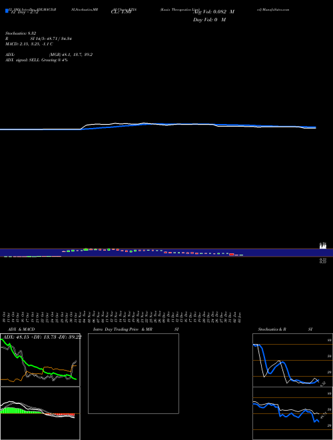Click the 'ADX signal: SELL' text line
The image size is (333, 440).
[37, 60]
